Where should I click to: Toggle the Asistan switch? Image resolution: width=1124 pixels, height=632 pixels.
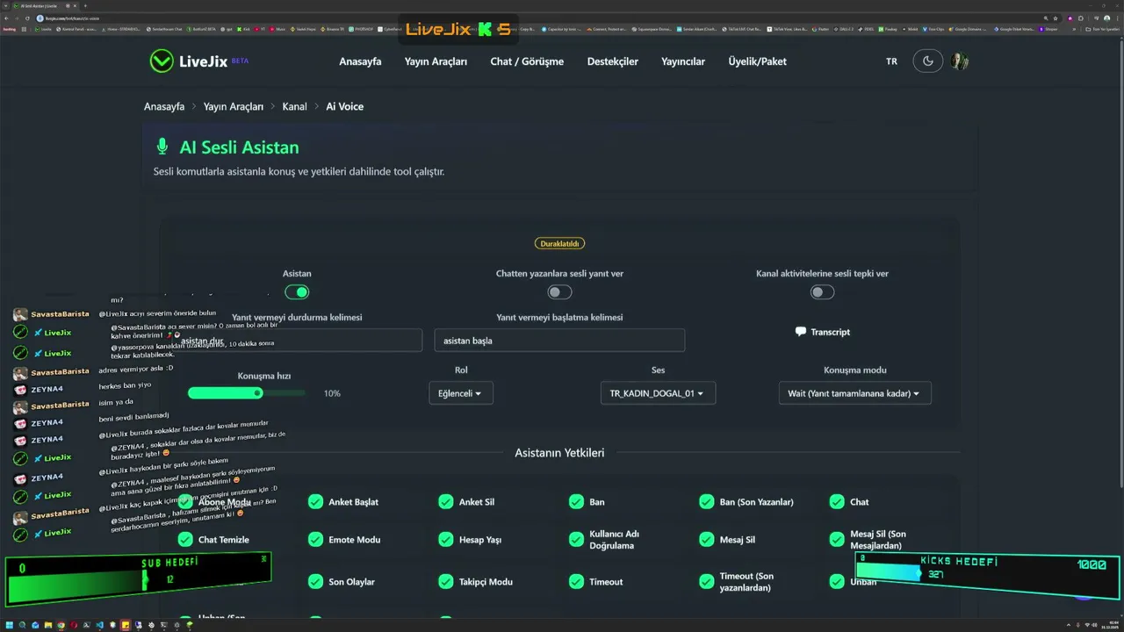(x=297, y=292)
